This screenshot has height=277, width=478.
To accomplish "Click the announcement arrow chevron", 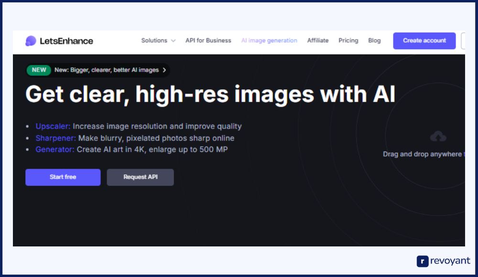I will pos(164,70).
